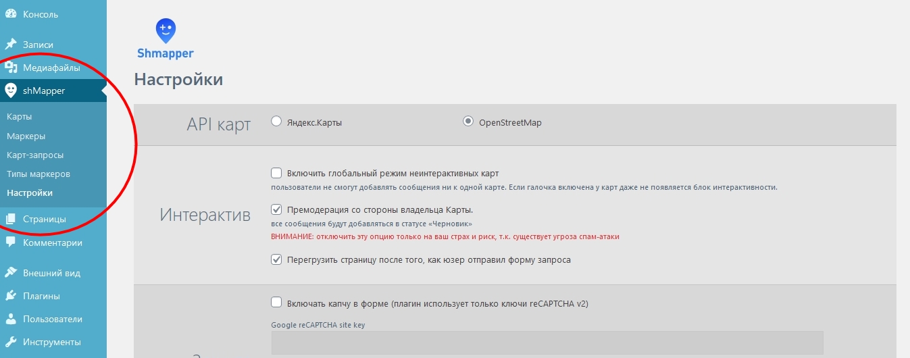Viewport: 910px width, 358px height.
Task: Enable global non-interactive maps mode checkbox
Action: tap(276, 173)
